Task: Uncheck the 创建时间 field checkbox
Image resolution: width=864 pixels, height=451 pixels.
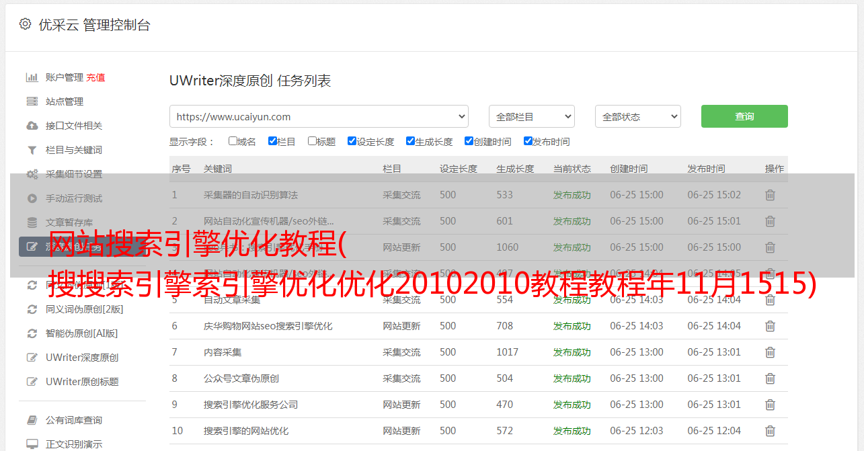Action: click(469, 141)
